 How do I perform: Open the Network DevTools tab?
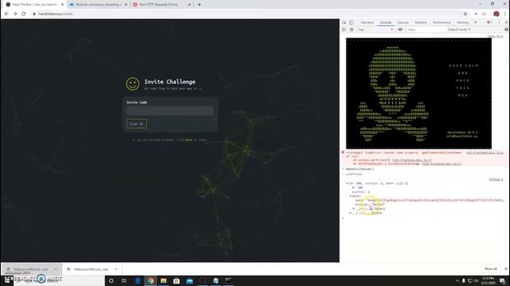click(421, 22)
